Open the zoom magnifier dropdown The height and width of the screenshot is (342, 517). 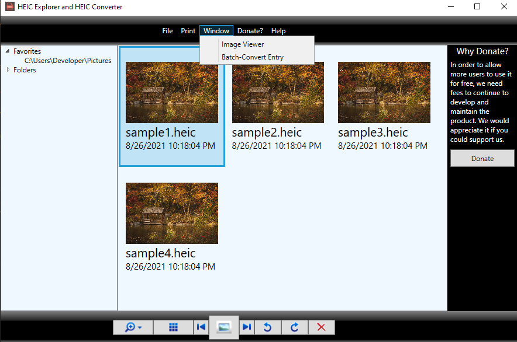(x=133, y=327)
